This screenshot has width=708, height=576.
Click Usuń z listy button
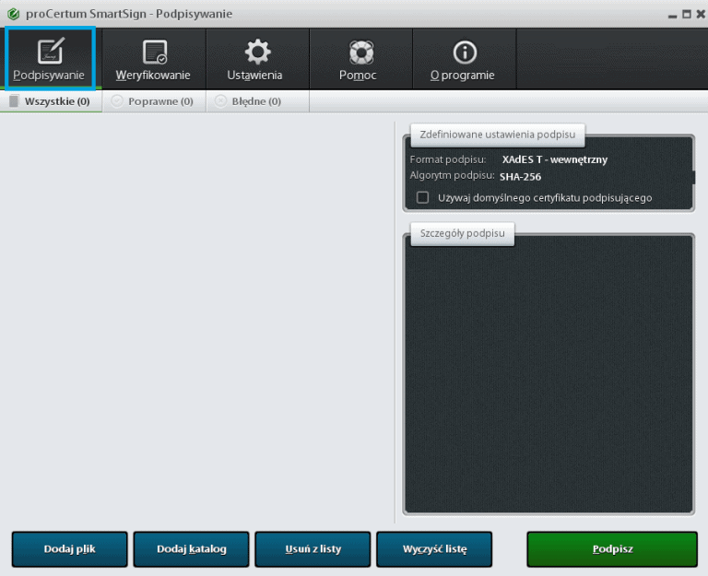click(313, 549)
